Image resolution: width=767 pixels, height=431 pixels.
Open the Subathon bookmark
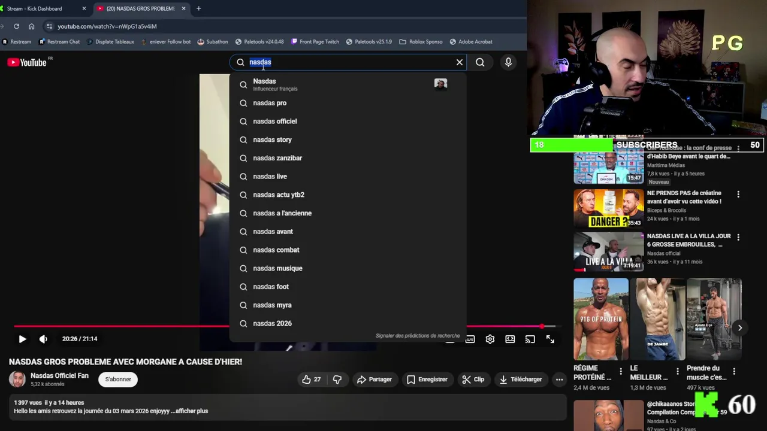tap(213, 42)
